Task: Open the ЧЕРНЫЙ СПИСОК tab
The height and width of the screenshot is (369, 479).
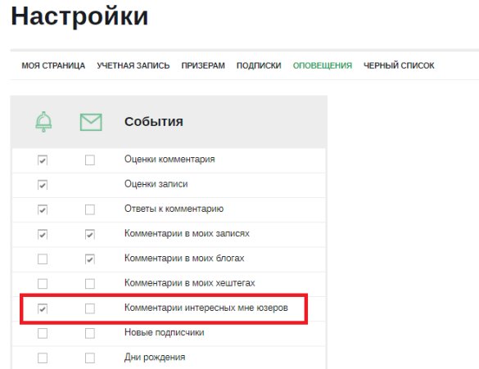Action: pos(399,65)
